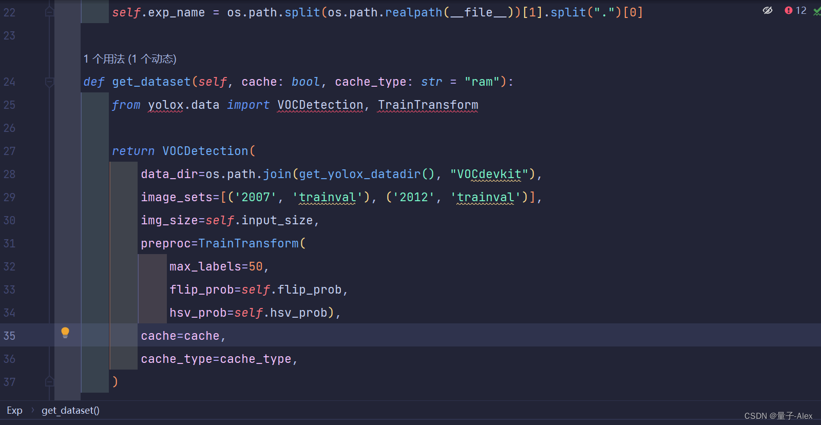This screenshot has width=821, height=425.
Task: Click fold marker beside line 22
Action: pyautogui.click(x=50, y=11)
